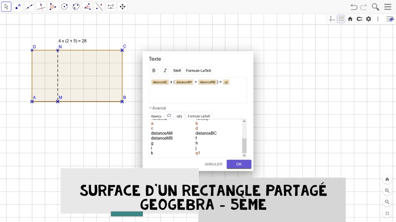Toggle grid display in style bar
The image size is (396, 222).
pos(341,19)
